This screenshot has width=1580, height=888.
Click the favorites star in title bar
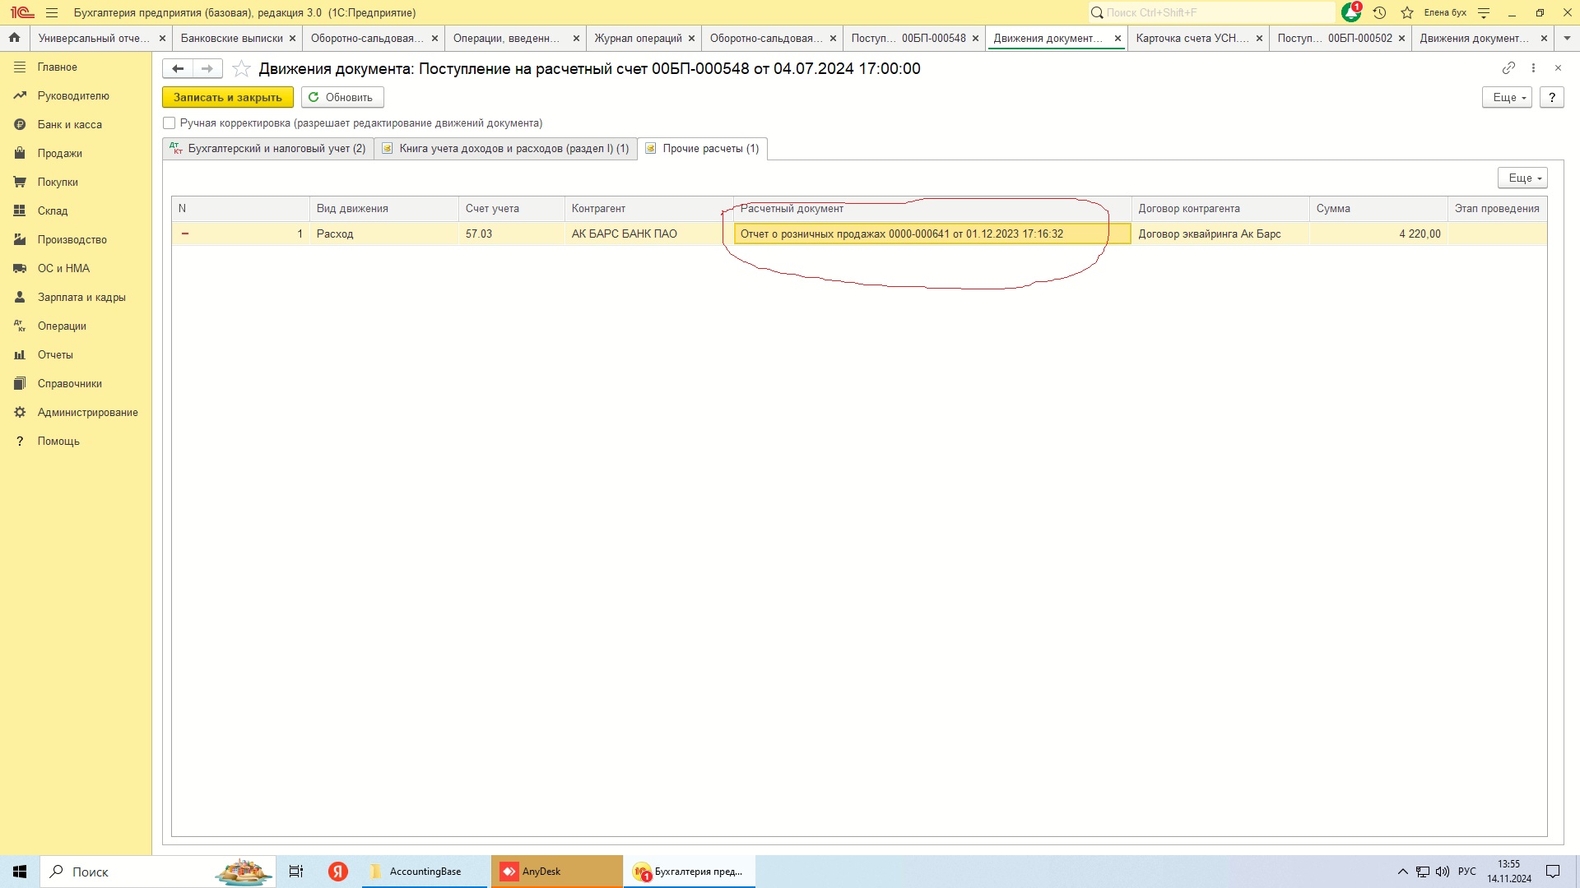click(1407, 12)
